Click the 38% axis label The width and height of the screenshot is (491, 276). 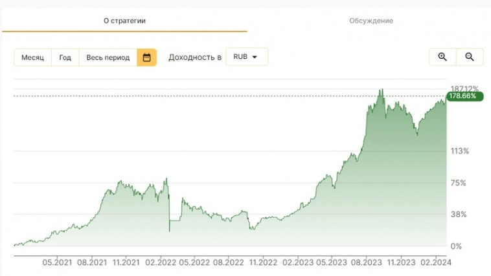pos(459,215)
